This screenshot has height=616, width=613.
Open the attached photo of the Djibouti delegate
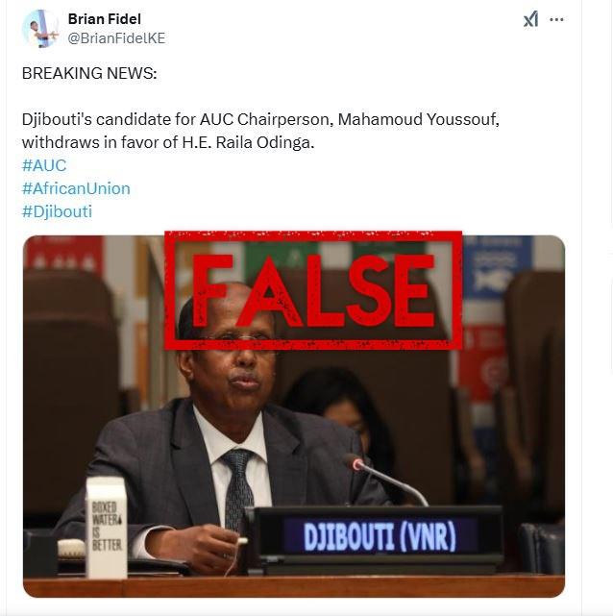coord(294,416)
